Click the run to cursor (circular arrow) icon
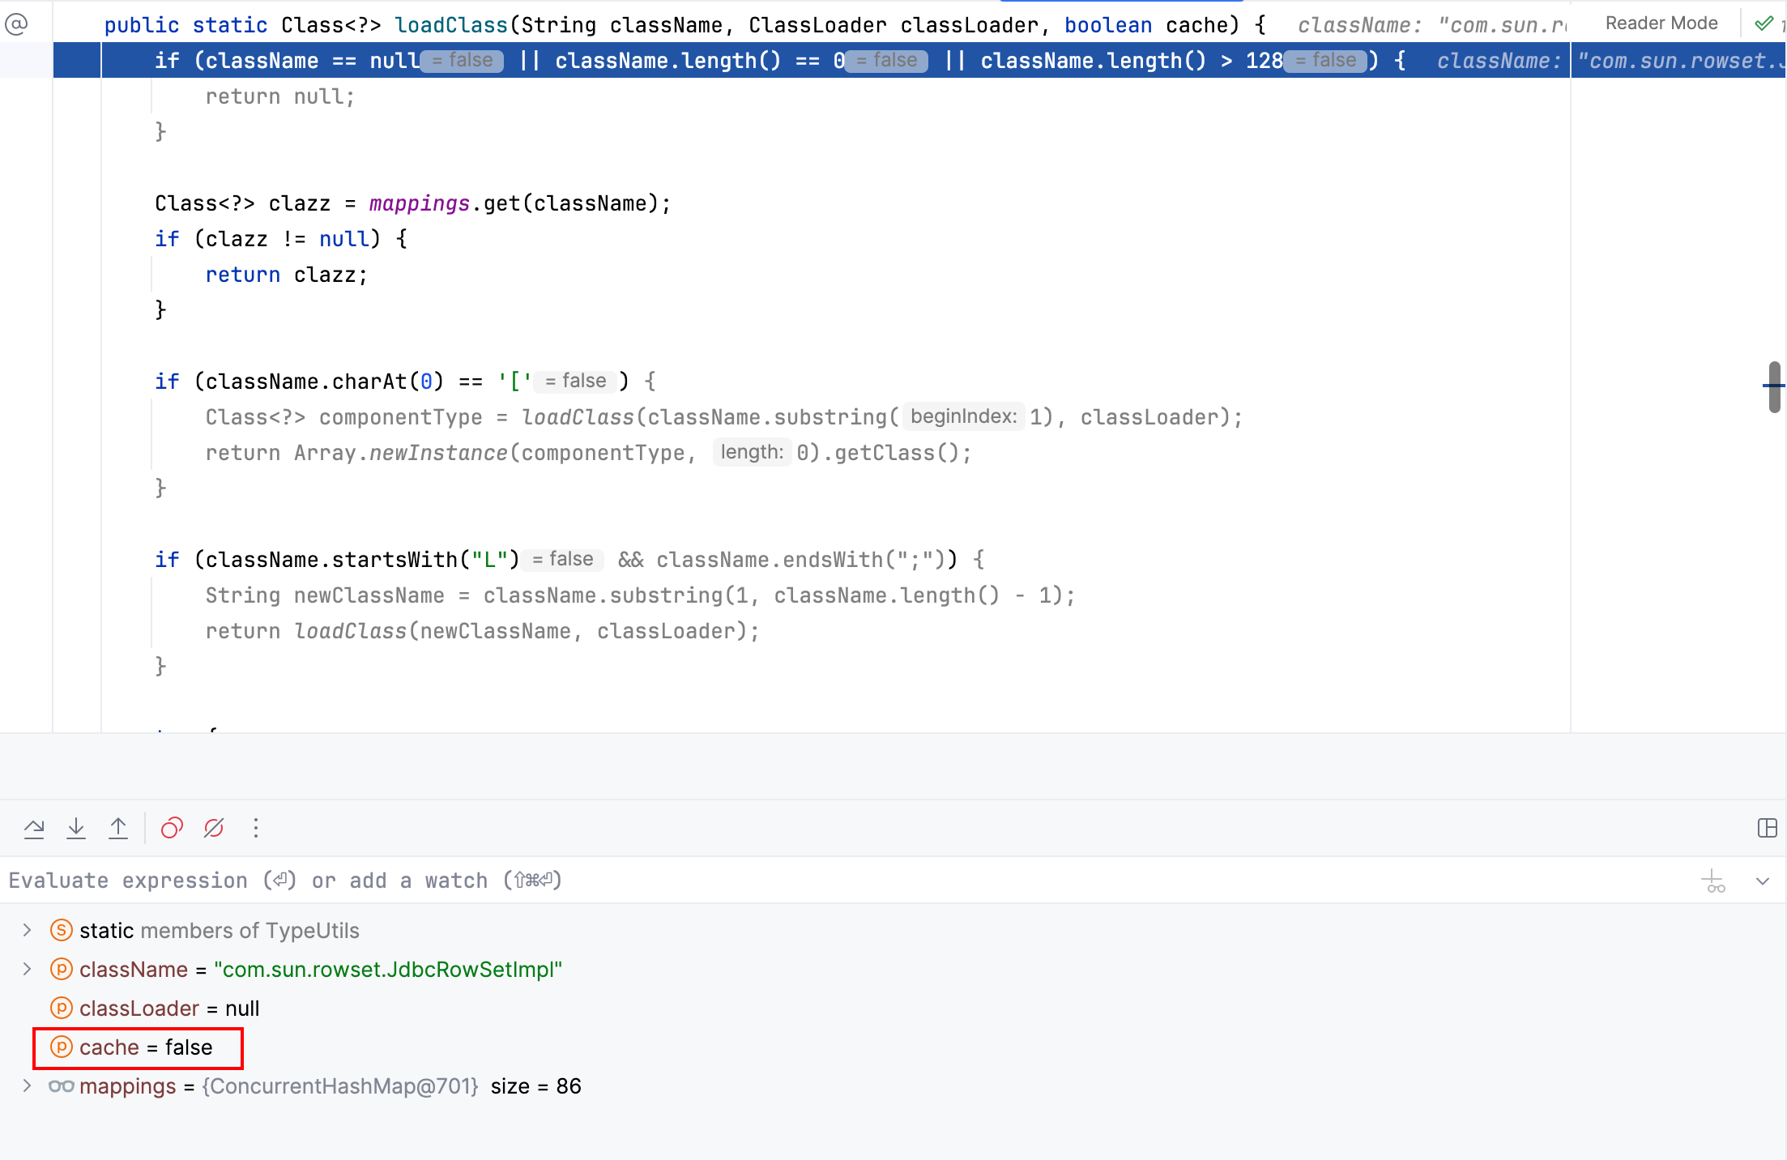Screen dimensions: 1787x1160 tap(172, 828)
